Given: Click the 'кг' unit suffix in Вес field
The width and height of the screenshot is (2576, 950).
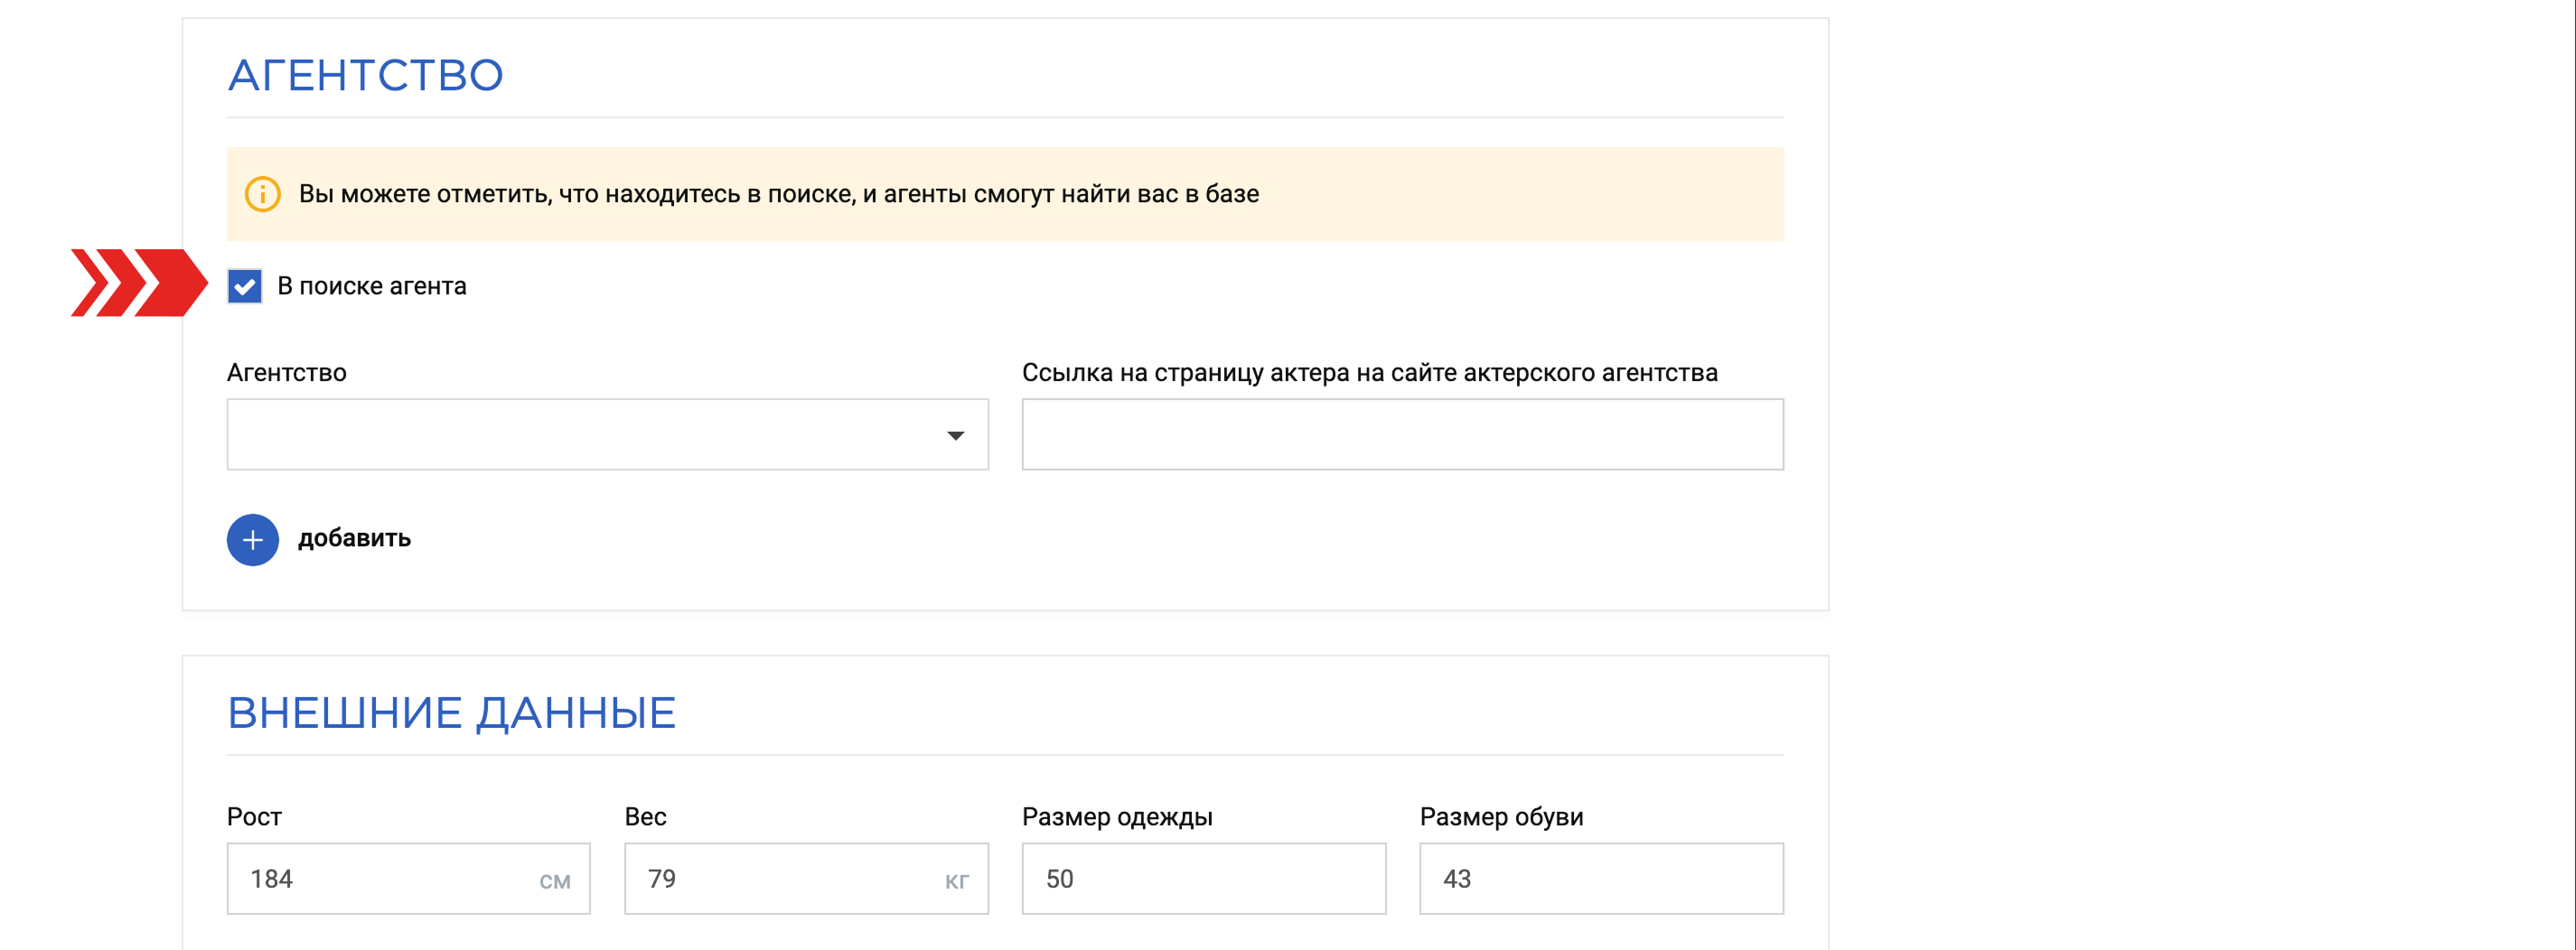Looking at the screenshot, I should click(957, 881).
